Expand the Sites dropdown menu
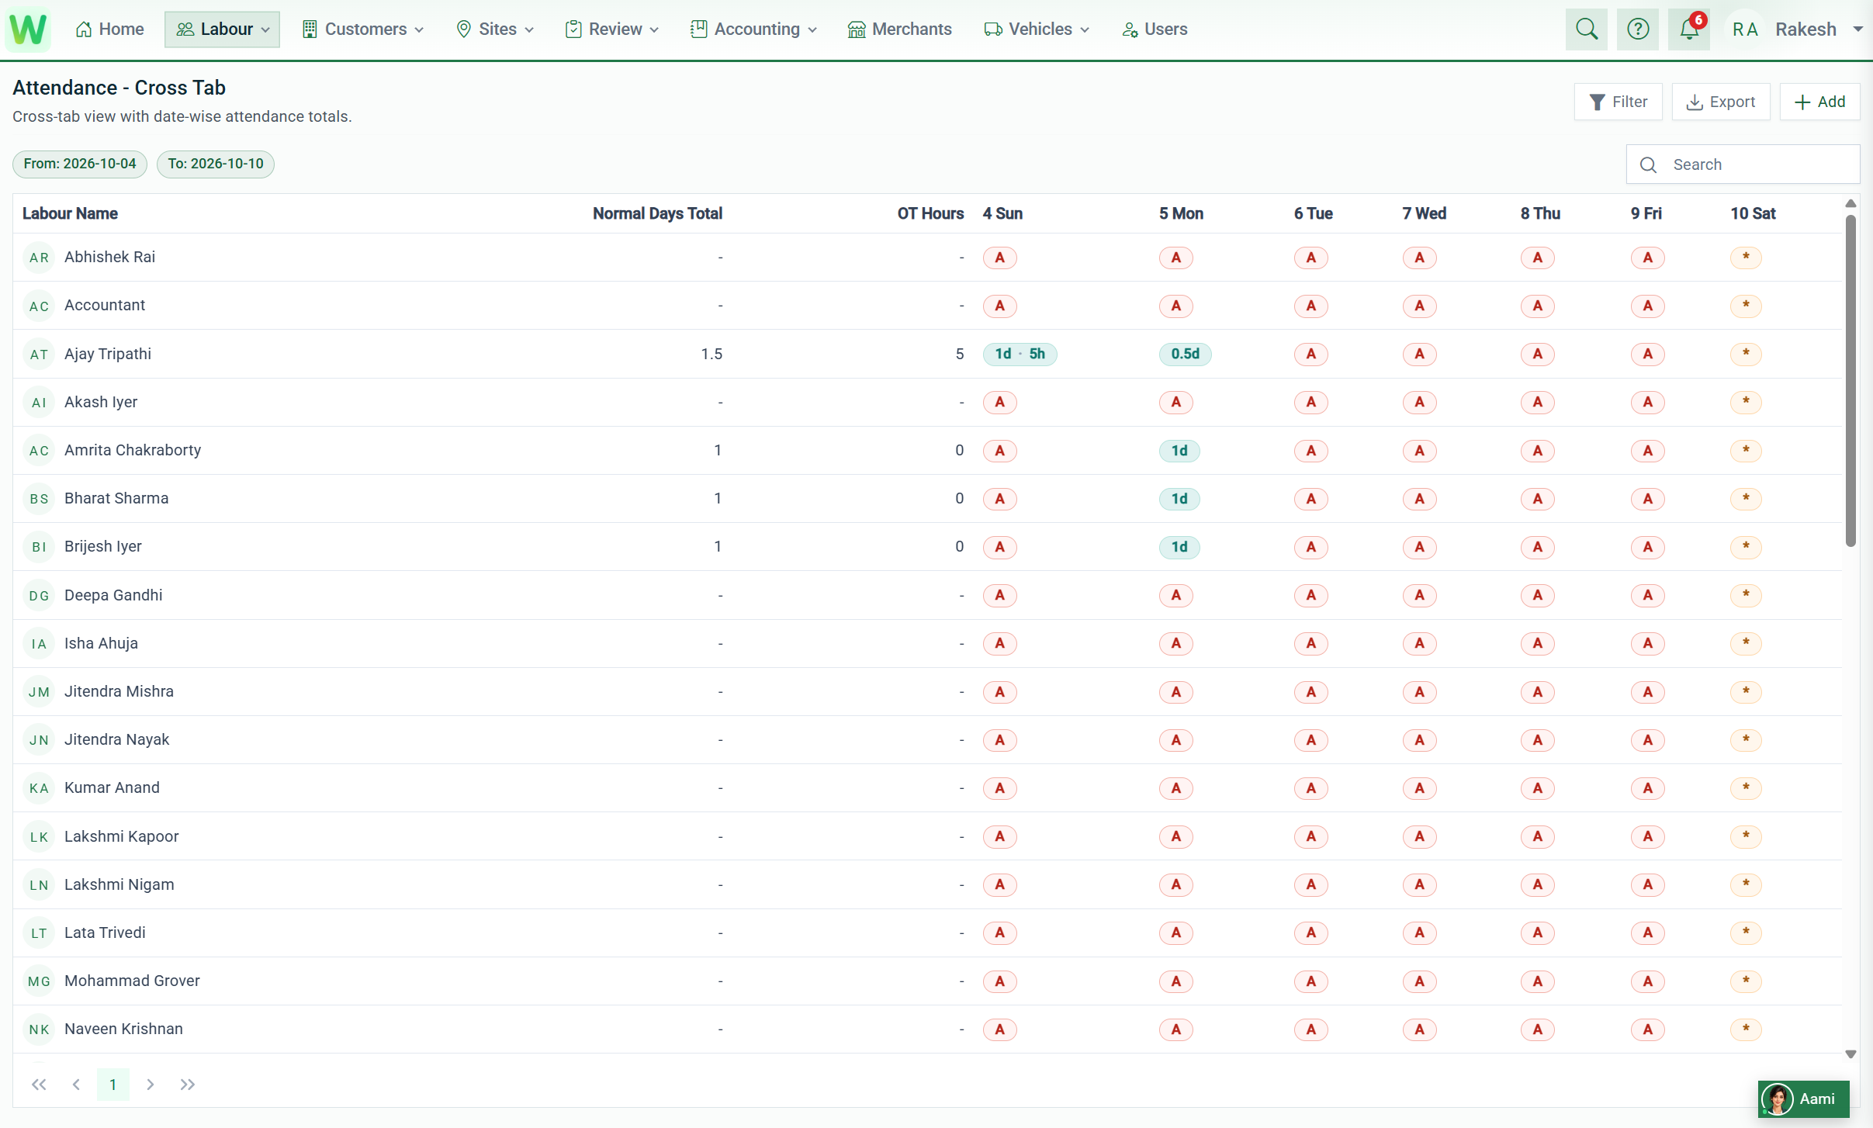Viewport: 1873px width, 1128px height. (495, 29)
